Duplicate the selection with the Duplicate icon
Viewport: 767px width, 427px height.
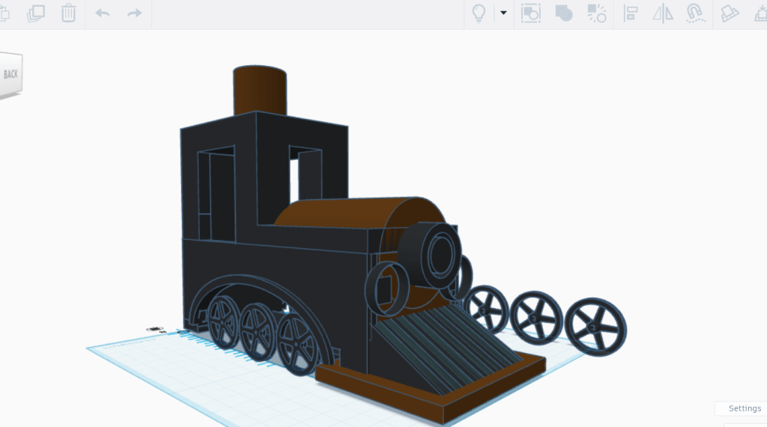[x=35, y=13]
